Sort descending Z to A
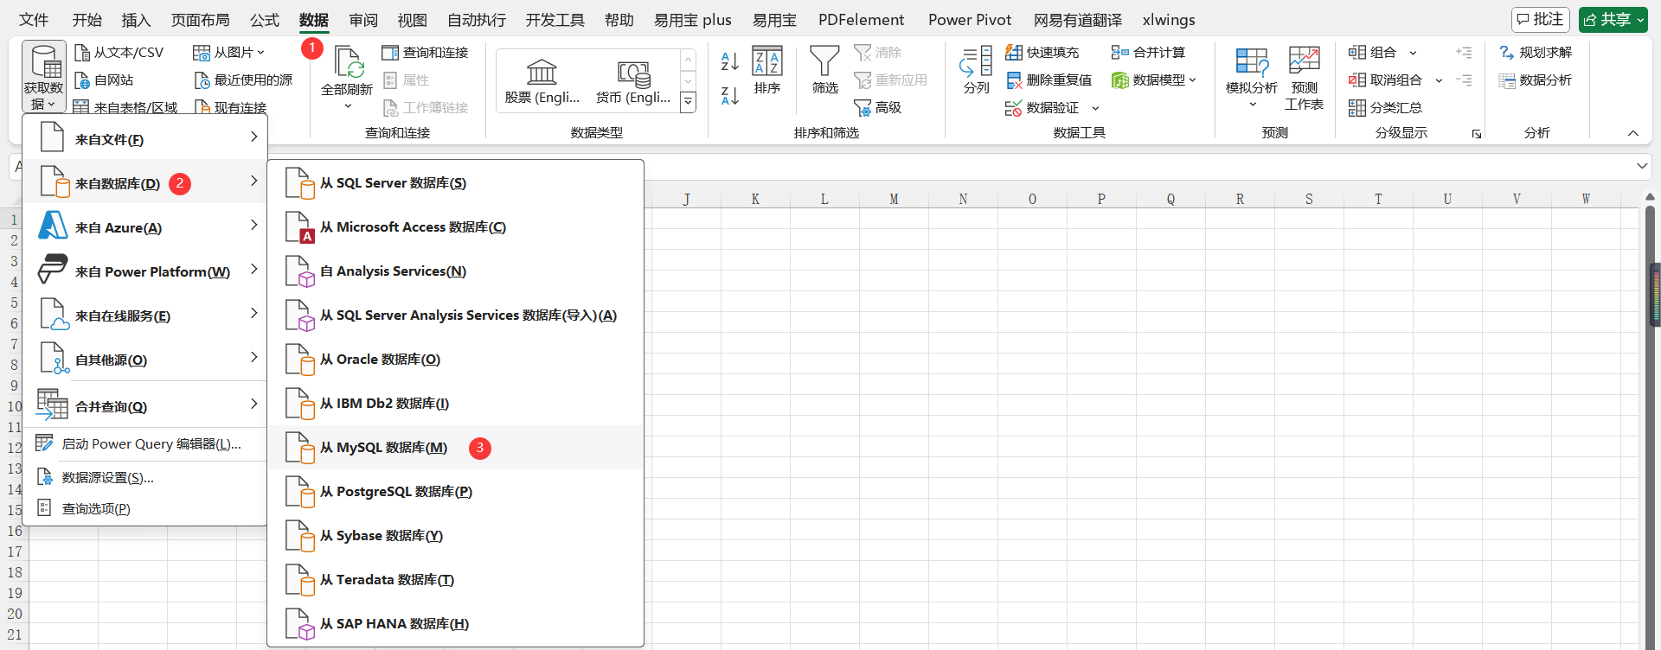 729,96
